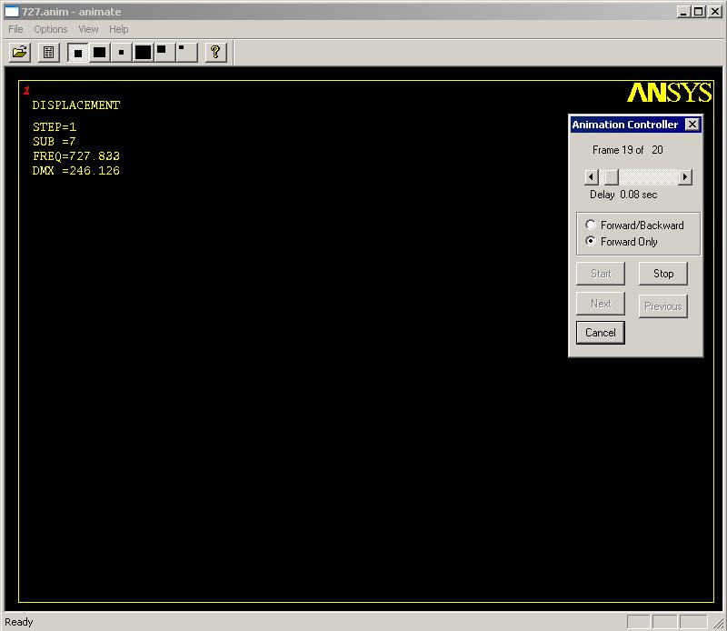This screenshot has height=631, width=727.
Task: Click the FREQ=727.833 text
Action: [76, 155]
